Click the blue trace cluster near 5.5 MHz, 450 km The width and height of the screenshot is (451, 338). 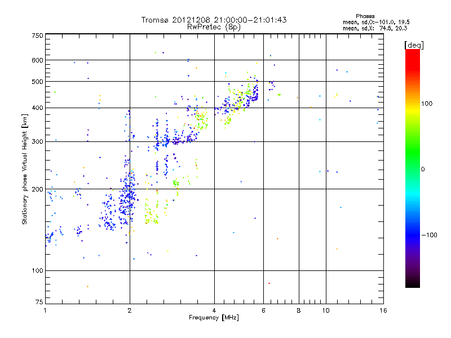[x=253, y=94]
